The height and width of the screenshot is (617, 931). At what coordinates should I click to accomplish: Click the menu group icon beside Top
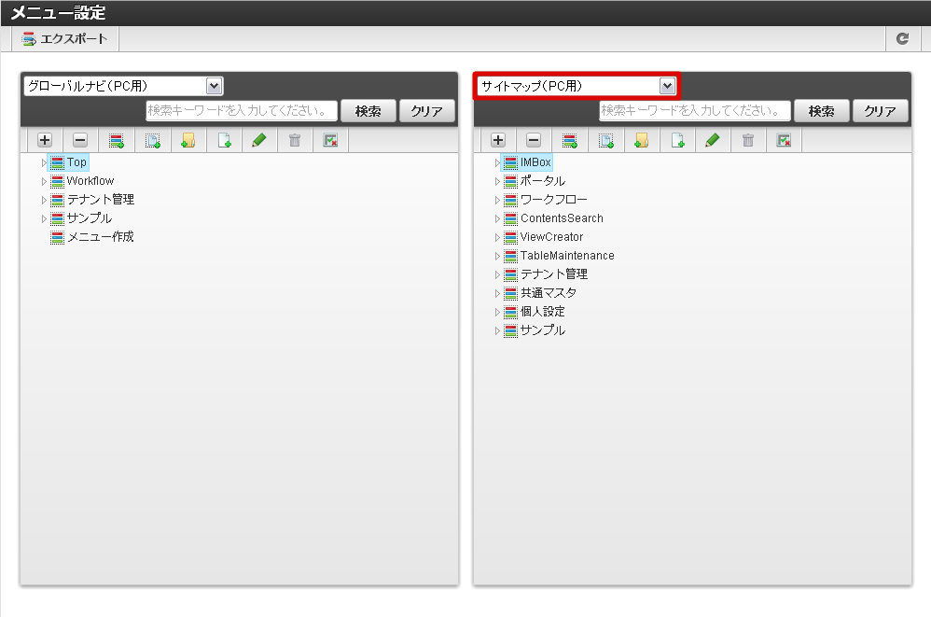click(57, 162)
